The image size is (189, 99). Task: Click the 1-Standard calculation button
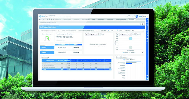(47, 48)
